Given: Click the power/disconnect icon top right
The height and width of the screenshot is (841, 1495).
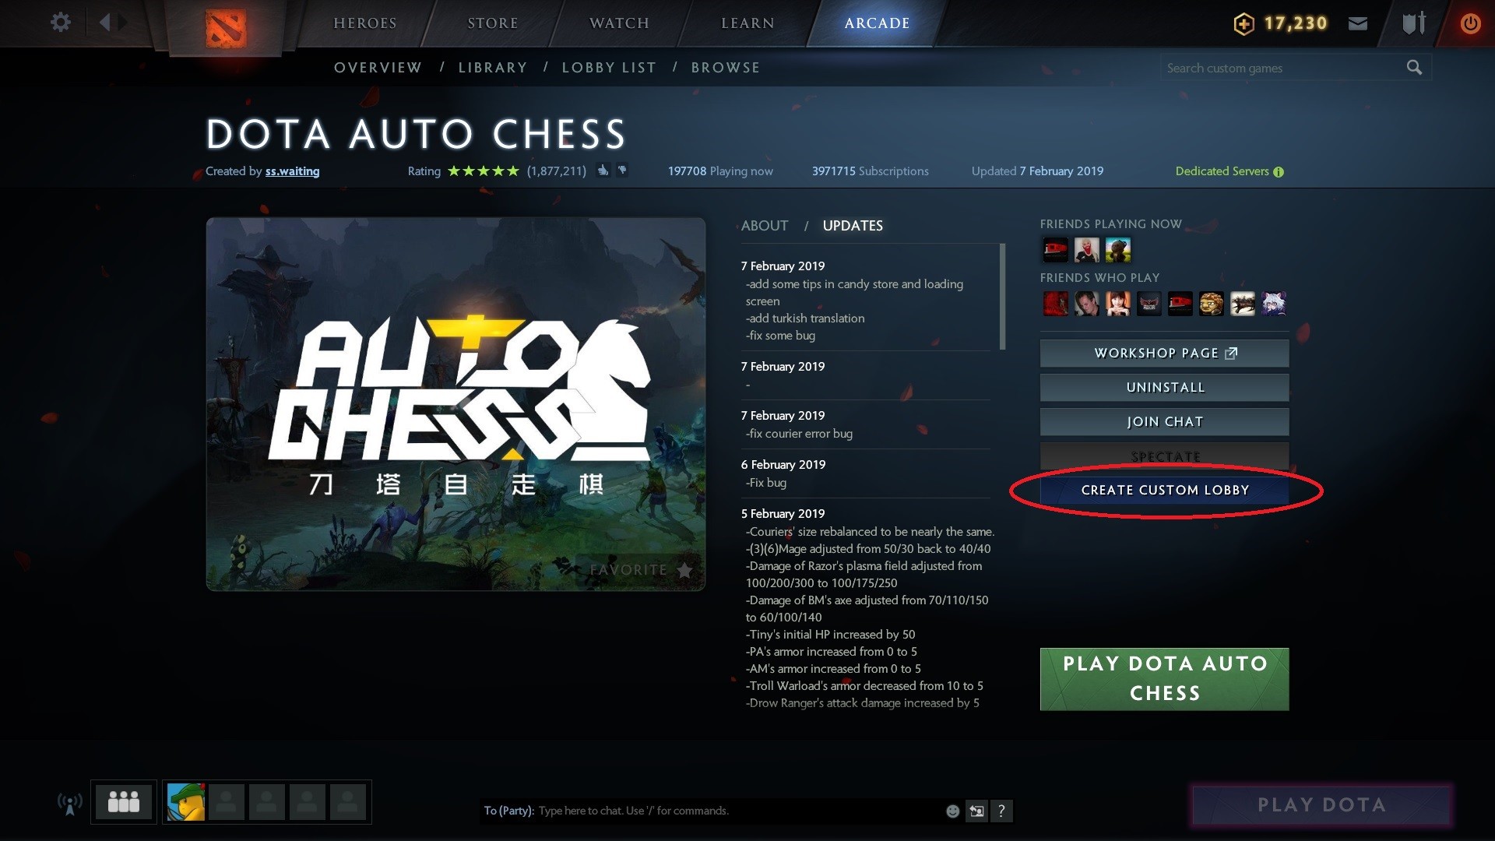Looking at the screenshot, I should pos(1470,23).
